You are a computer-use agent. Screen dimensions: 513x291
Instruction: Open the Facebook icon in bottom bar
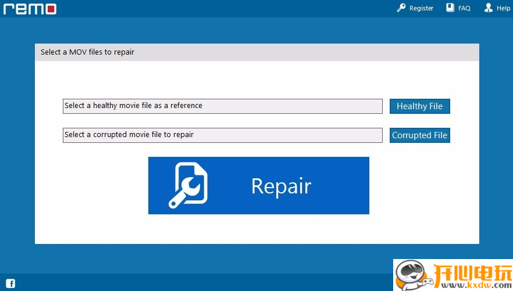10,283
